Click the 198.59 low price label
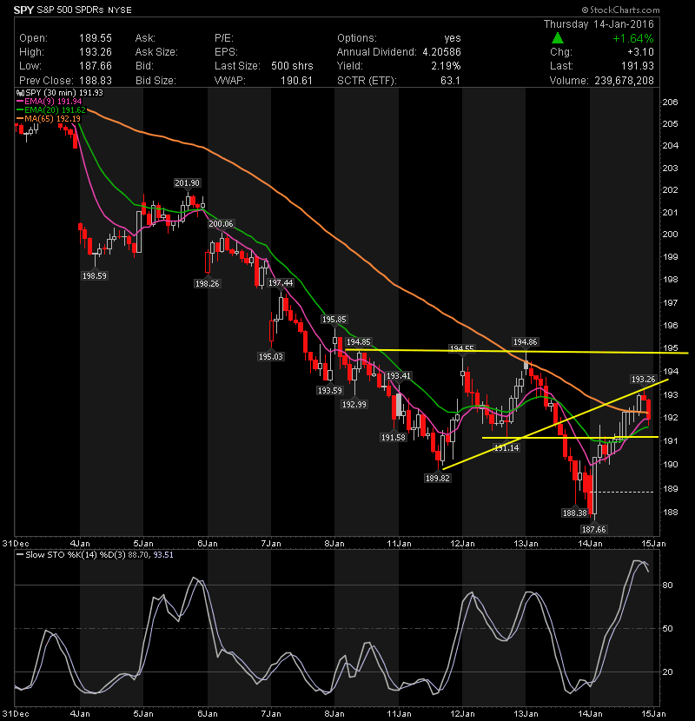Screen dimensions: 695x721 (95, 276)
